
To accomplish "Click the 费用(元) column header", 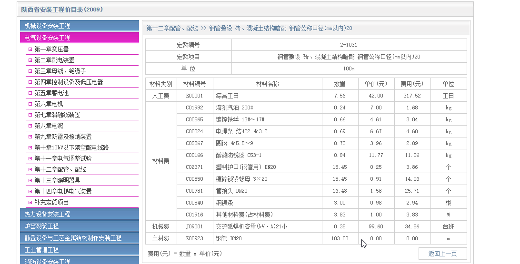I will [412, 84].
